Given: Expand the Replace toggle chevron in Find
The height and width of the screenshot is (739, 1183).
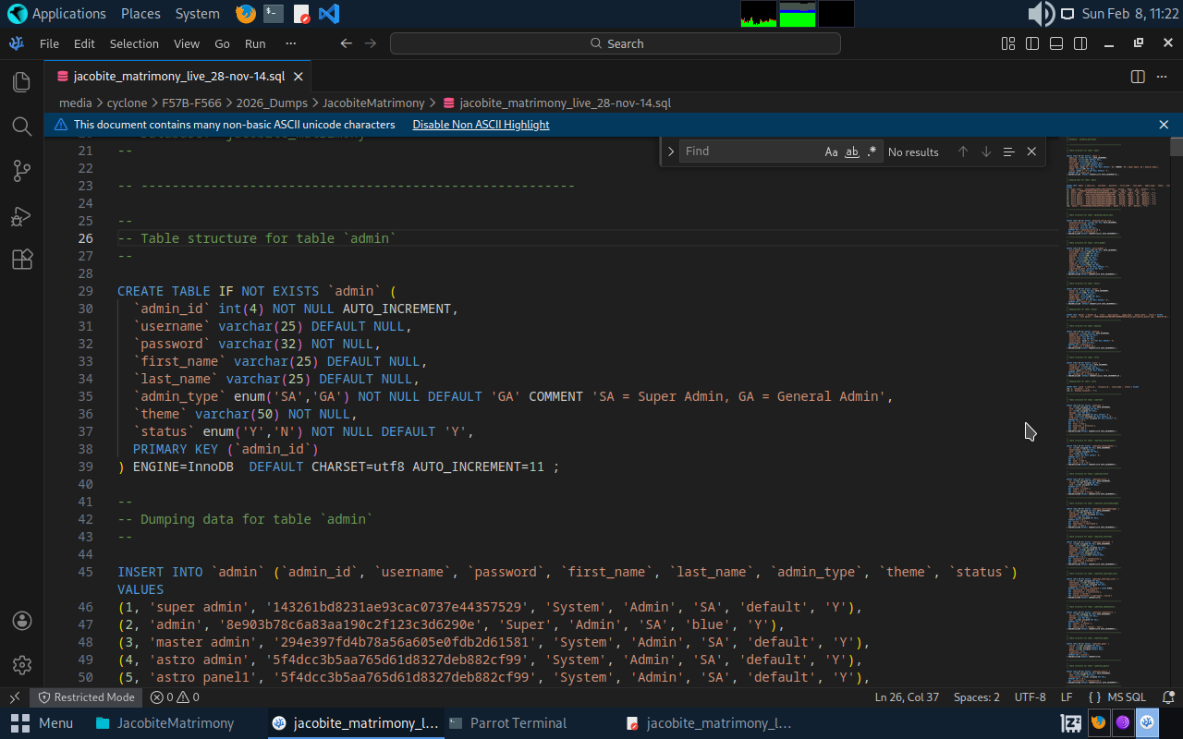Looking at the screenshot, I should [x=670, y=151].
